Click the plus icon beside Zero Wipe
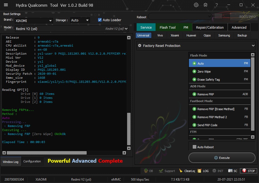Viewport: 259px width, 183px height. click(195, 72)
